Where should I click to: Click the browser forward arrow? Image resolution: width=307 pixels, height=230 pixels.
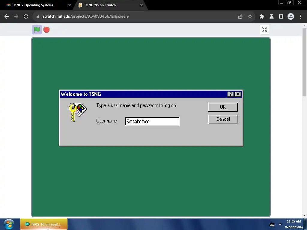pos(16,16)
